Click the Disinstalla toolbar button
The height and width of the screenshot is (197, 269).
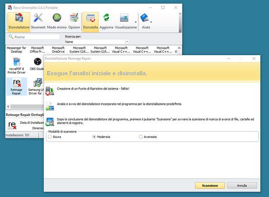pyautogui.click(x=90, y=22)
